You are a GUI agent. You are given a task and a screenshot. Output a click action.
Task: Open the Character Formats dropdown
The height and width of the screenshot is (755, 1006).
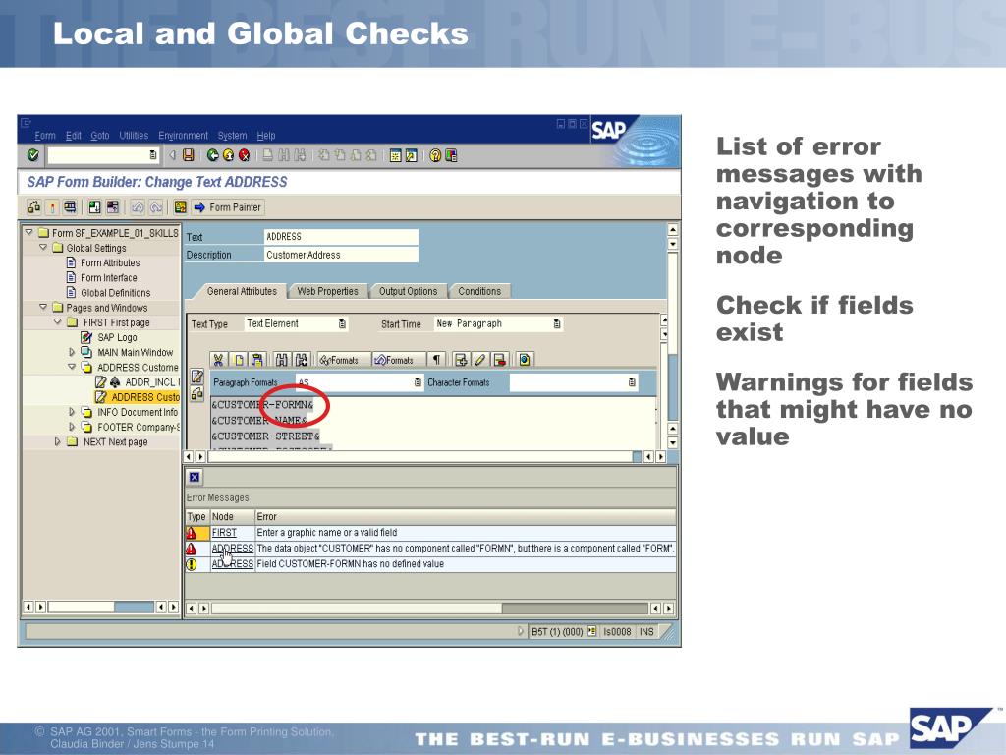pos(632,382)
